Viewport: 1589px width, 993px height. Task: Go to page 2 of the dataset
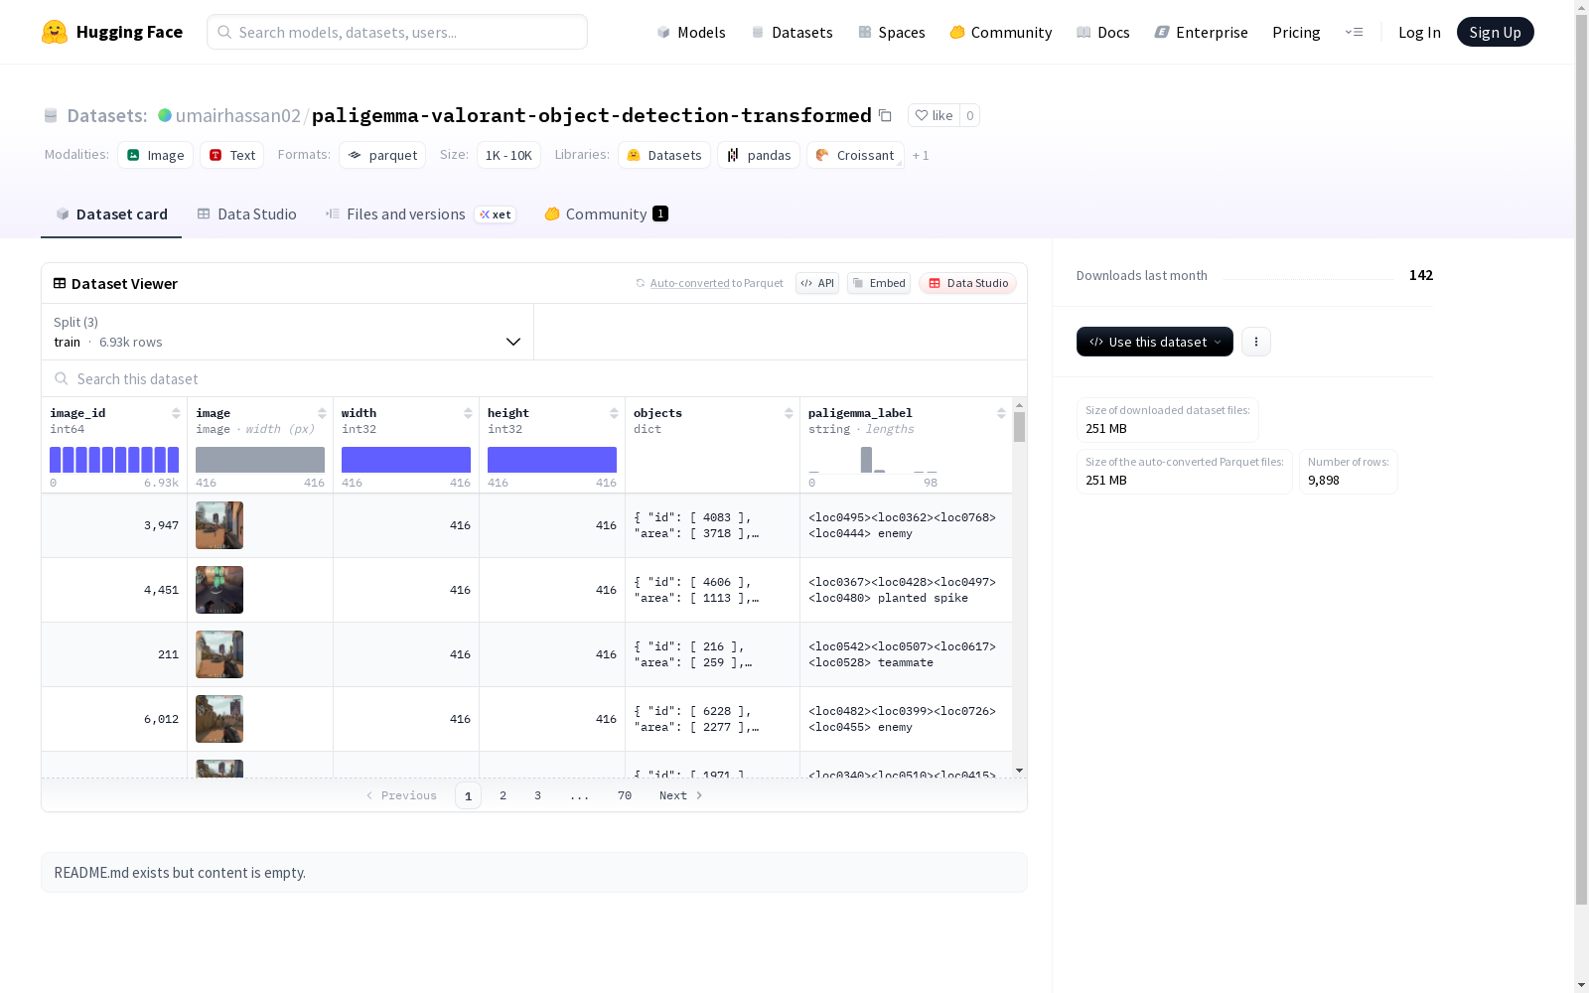pos(504,795)
